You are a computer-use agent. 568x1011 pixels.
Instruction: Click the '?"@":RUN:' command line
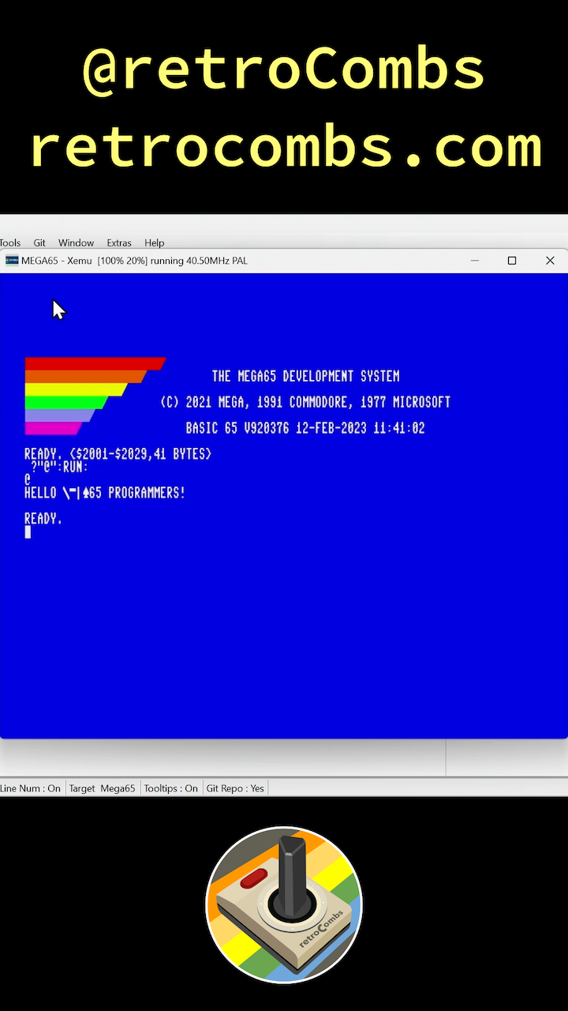pos(59,467)
